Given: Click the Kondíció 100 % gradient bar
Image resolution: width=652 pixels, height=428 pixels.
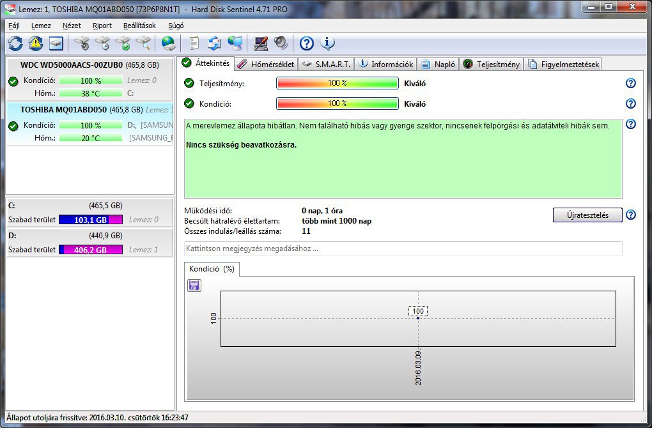Looking at the screenshot, I should 338,103.
